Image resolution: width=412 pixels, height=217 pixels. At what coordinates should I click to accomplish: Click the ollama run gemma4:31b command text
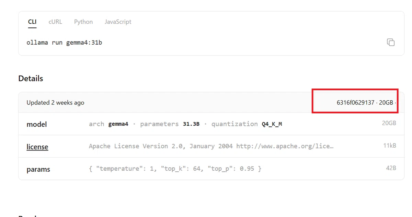point(64,43)
